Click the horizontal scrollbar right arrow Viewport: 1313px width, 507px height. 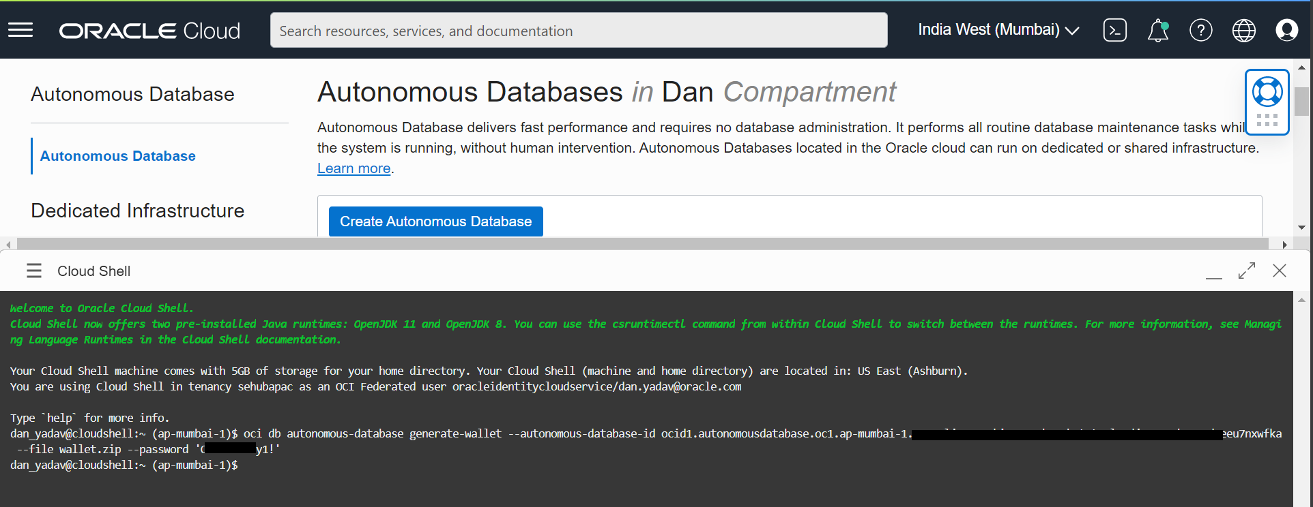click(1285, 244)
